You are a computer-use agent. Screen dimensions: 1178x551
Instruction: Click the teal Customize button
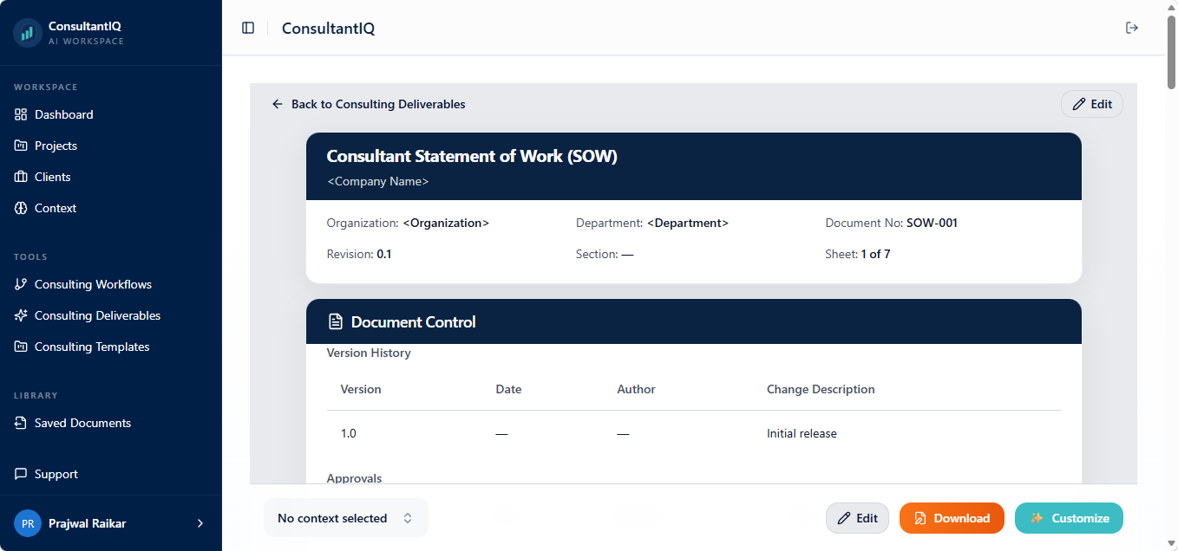coord(1069,518)
